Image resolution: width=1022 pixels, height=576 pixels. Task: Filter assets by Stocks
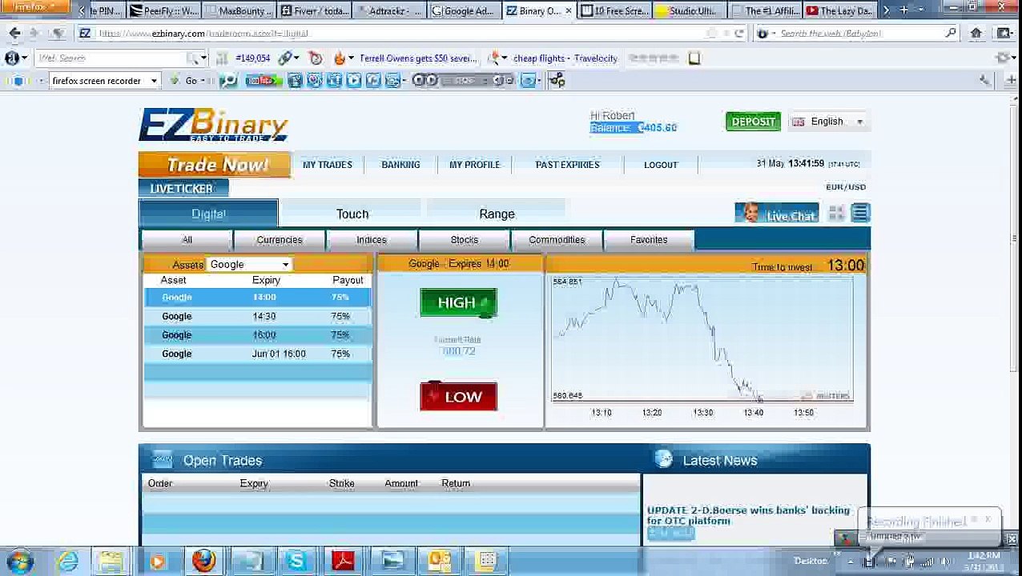[x=465, y=240]
